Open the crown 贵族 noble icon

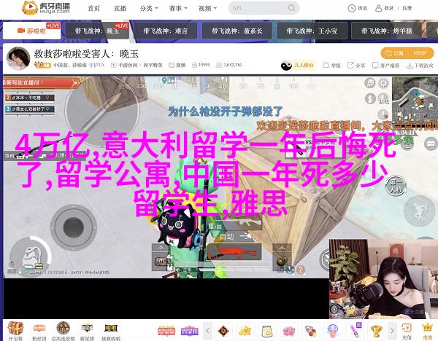pos(427,332)
